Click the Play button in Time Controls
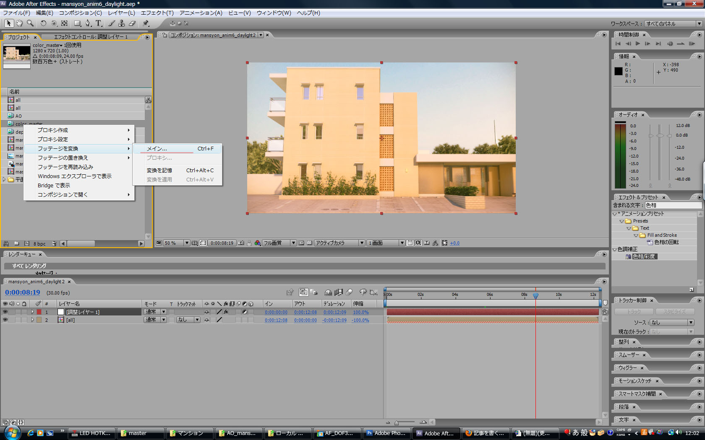705x440 pixels. pos(638,44)
